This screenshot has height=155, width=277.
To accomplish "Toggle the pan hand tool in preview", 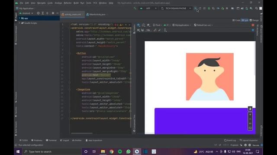I will point(250,109).
